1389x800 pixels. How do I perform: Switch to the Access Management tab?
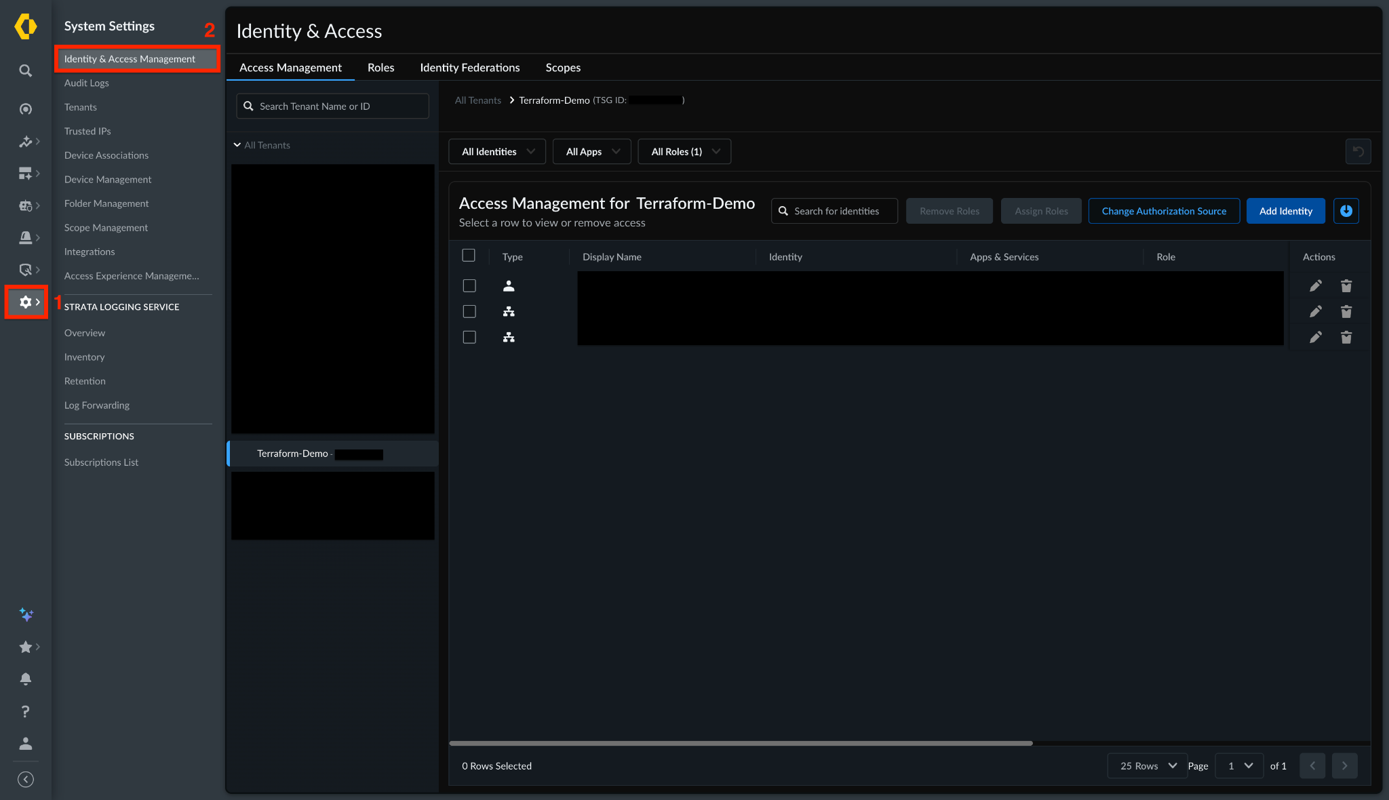click(290, 68)
